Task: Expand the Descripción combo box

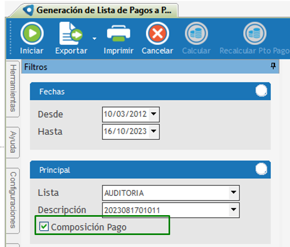Action: 233,210
